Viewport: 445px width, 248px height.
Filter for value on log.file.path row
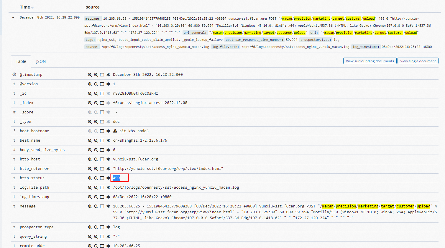pos(90,187)
